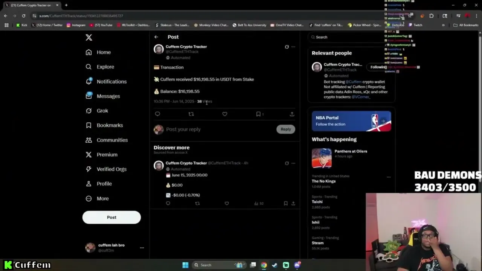Open Communities in the sidebar
Screen dimensions: 482x271
(x=107, y=140)
